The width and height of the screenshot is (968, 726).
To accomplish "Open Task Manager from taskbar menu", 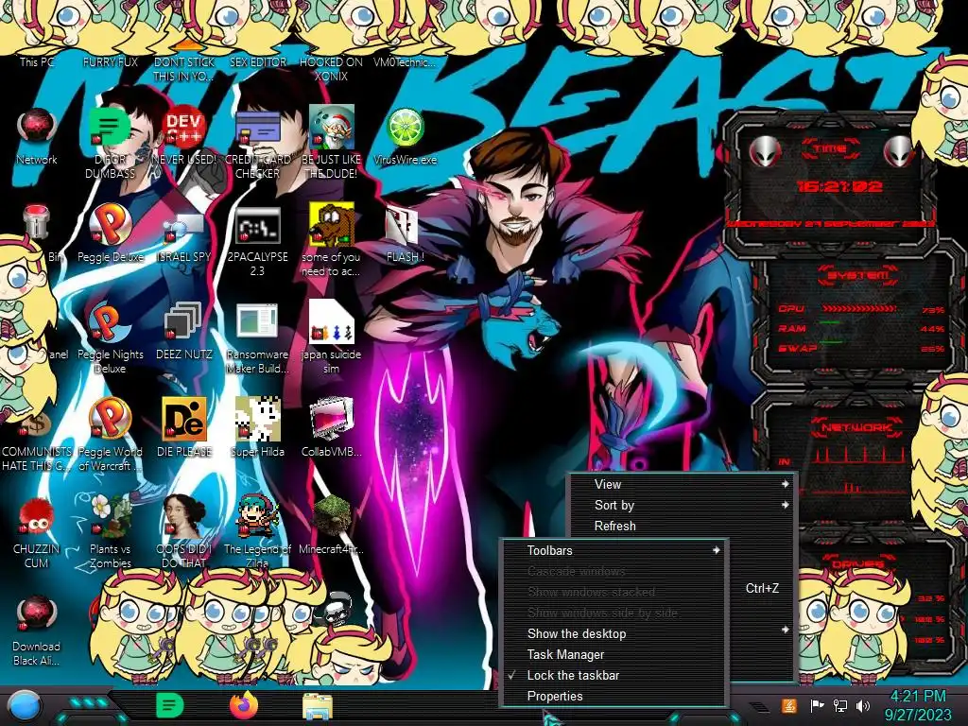I will click(614, 655).
